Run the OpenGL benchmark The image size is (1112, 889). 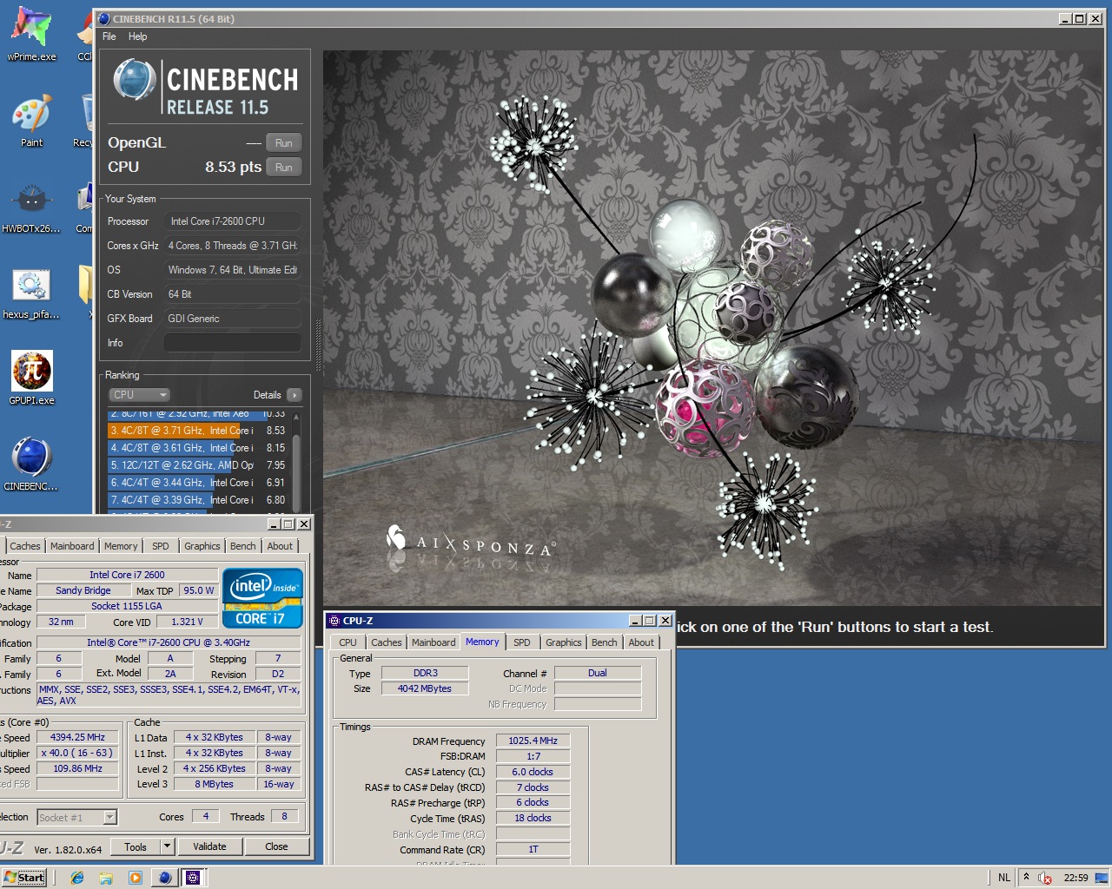pyautogui.click(x=284, y=143)
